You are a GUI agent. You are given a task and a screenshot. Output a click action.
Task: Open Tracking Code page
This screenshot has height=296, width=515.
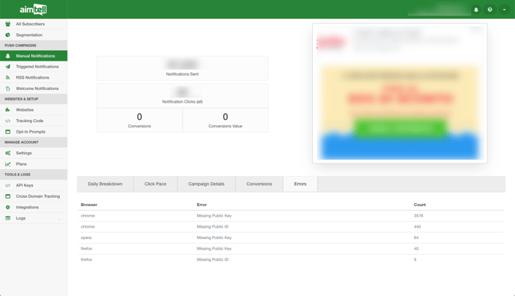tap(34, 121)
